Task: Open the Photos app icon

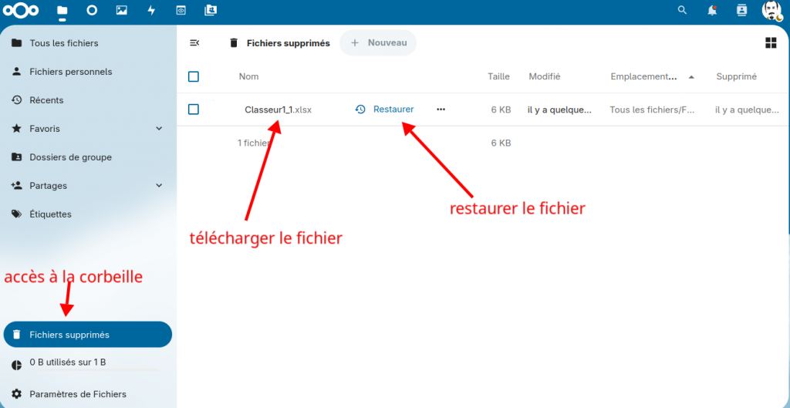Action: (121, 10)
